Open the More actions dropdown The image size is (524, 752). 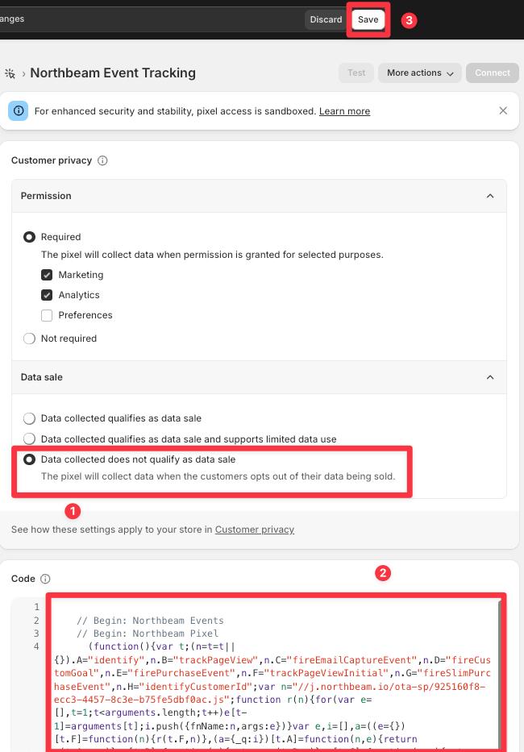[x=420, y=73]
